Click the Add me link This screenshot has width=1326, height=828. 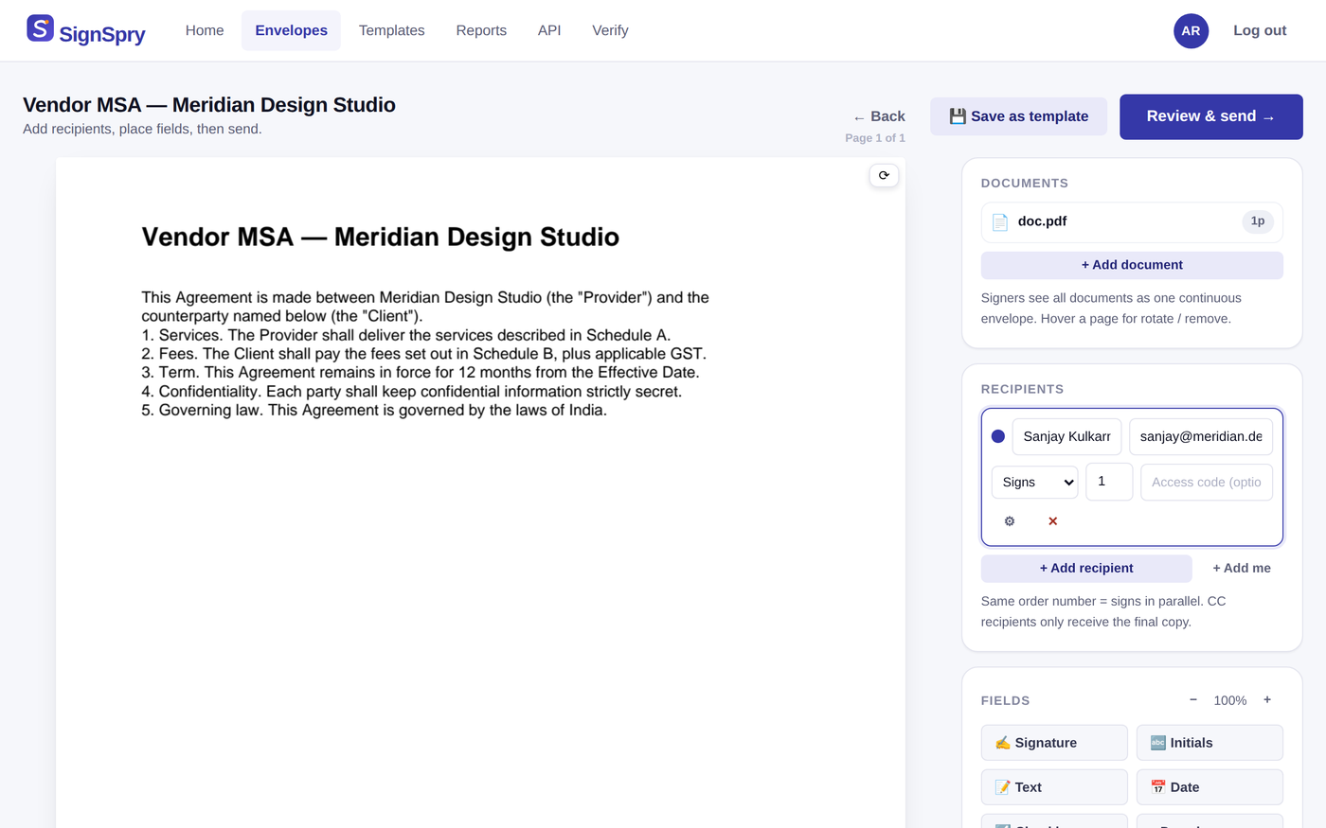click(1242, 568)
